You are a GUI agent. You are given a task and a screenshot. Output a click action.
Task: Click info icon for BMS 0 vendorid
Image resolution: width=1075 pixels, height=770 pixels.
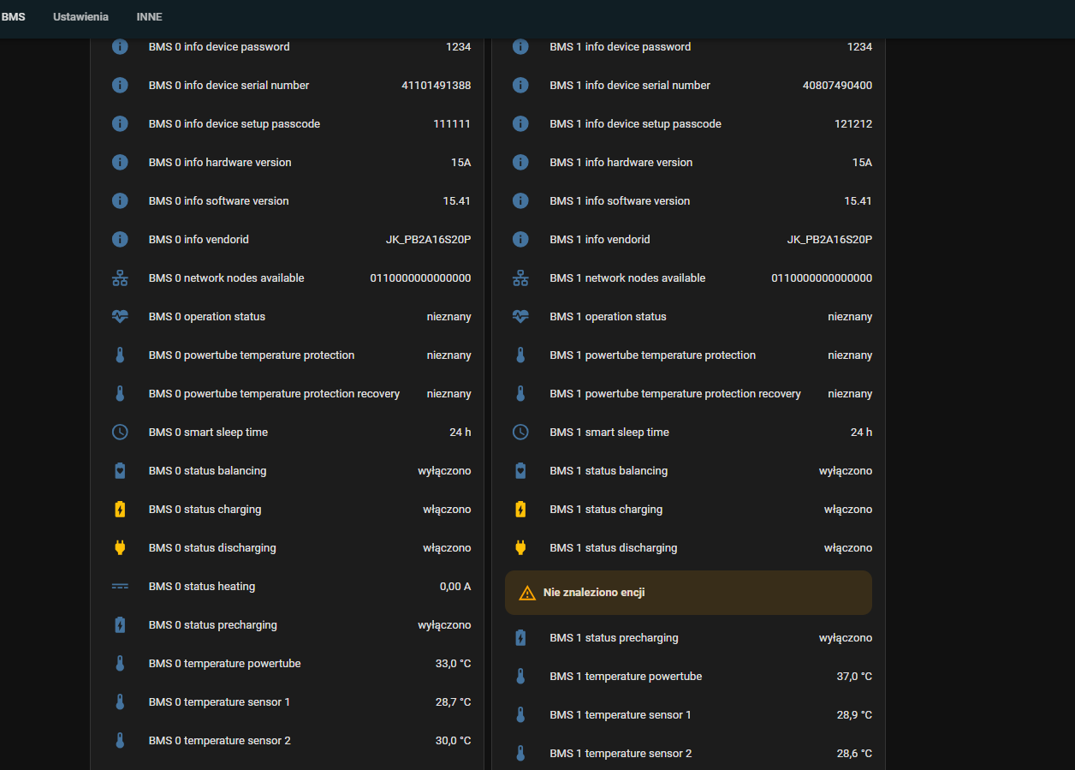tap(120, 240)
